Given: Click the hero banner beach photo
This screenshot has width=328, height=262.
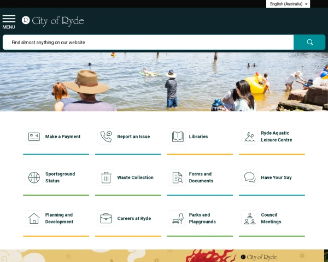Looking at the screenshot, I should [164, 82].
